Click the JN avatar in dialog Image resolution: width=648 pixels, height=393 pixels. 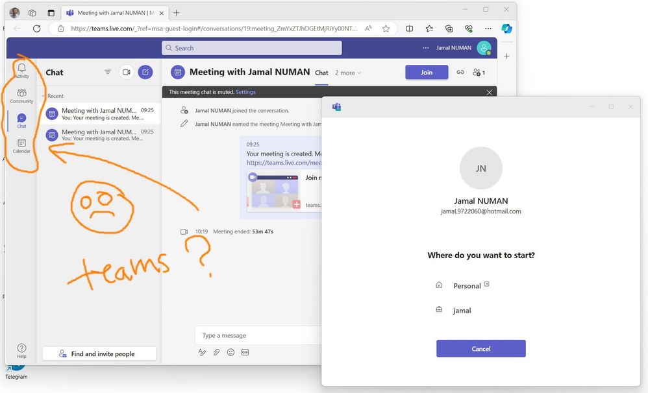(481, 168)
